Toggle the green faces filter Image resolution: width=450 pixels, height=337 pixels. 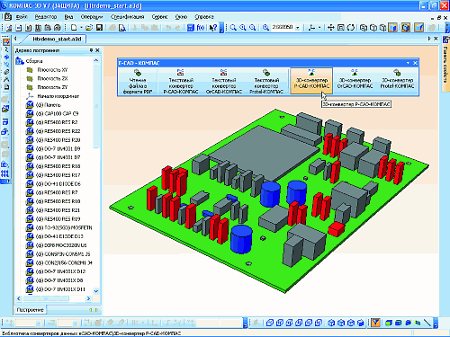point(389,323)
